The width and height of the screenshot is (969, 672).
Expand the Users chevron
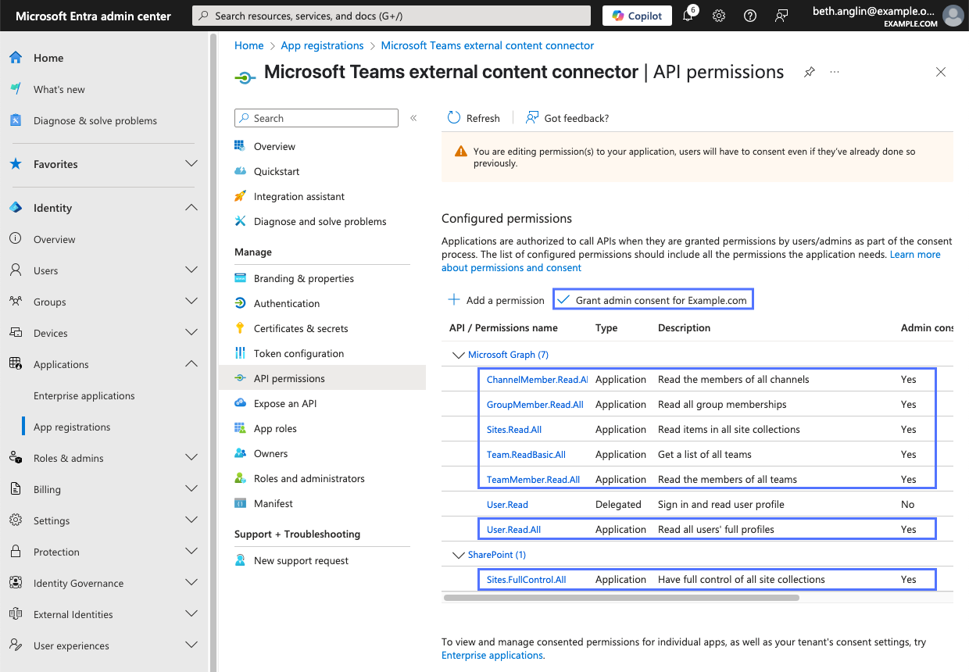tap(191, 270)
